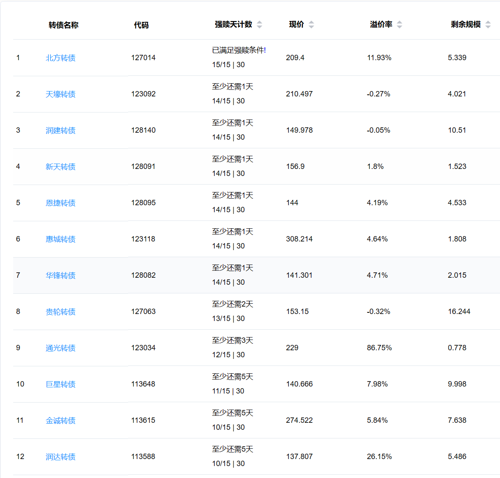
Task: Click the 代码 column header
Action: (x=141, y=25)
